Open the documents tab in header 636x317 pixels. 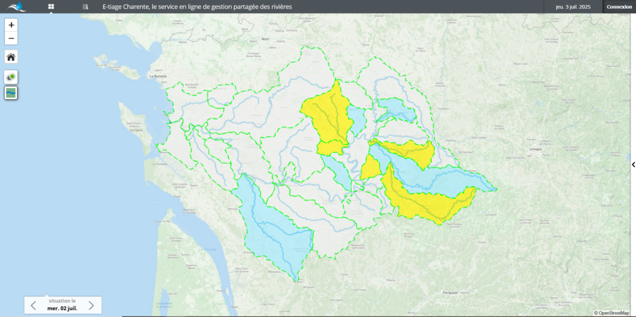(85, 7)
